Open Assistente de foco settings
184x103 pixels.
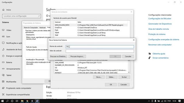(x=12, y=49)
